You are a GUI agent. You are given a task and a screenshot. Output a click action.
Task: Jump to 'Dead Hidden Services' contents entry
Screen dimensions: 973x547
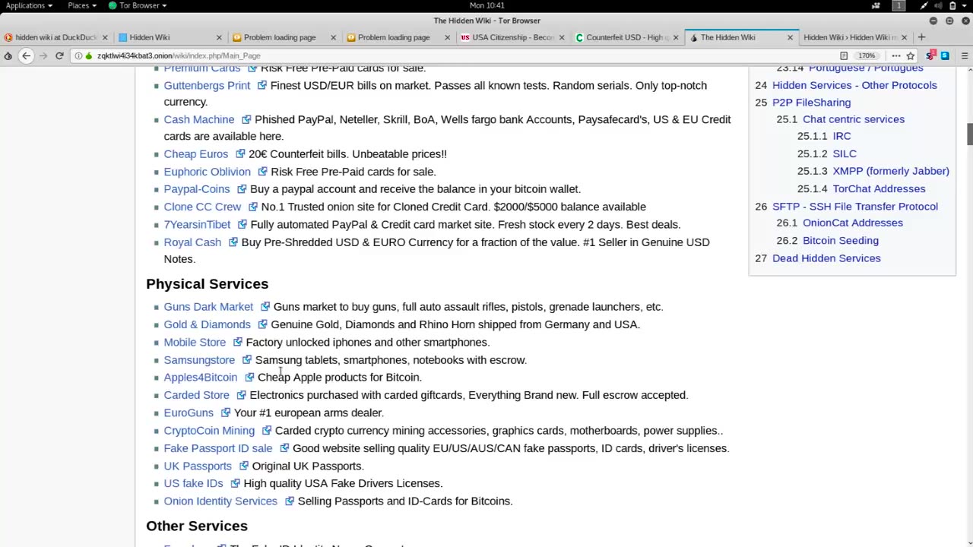(x=826, y=258)
